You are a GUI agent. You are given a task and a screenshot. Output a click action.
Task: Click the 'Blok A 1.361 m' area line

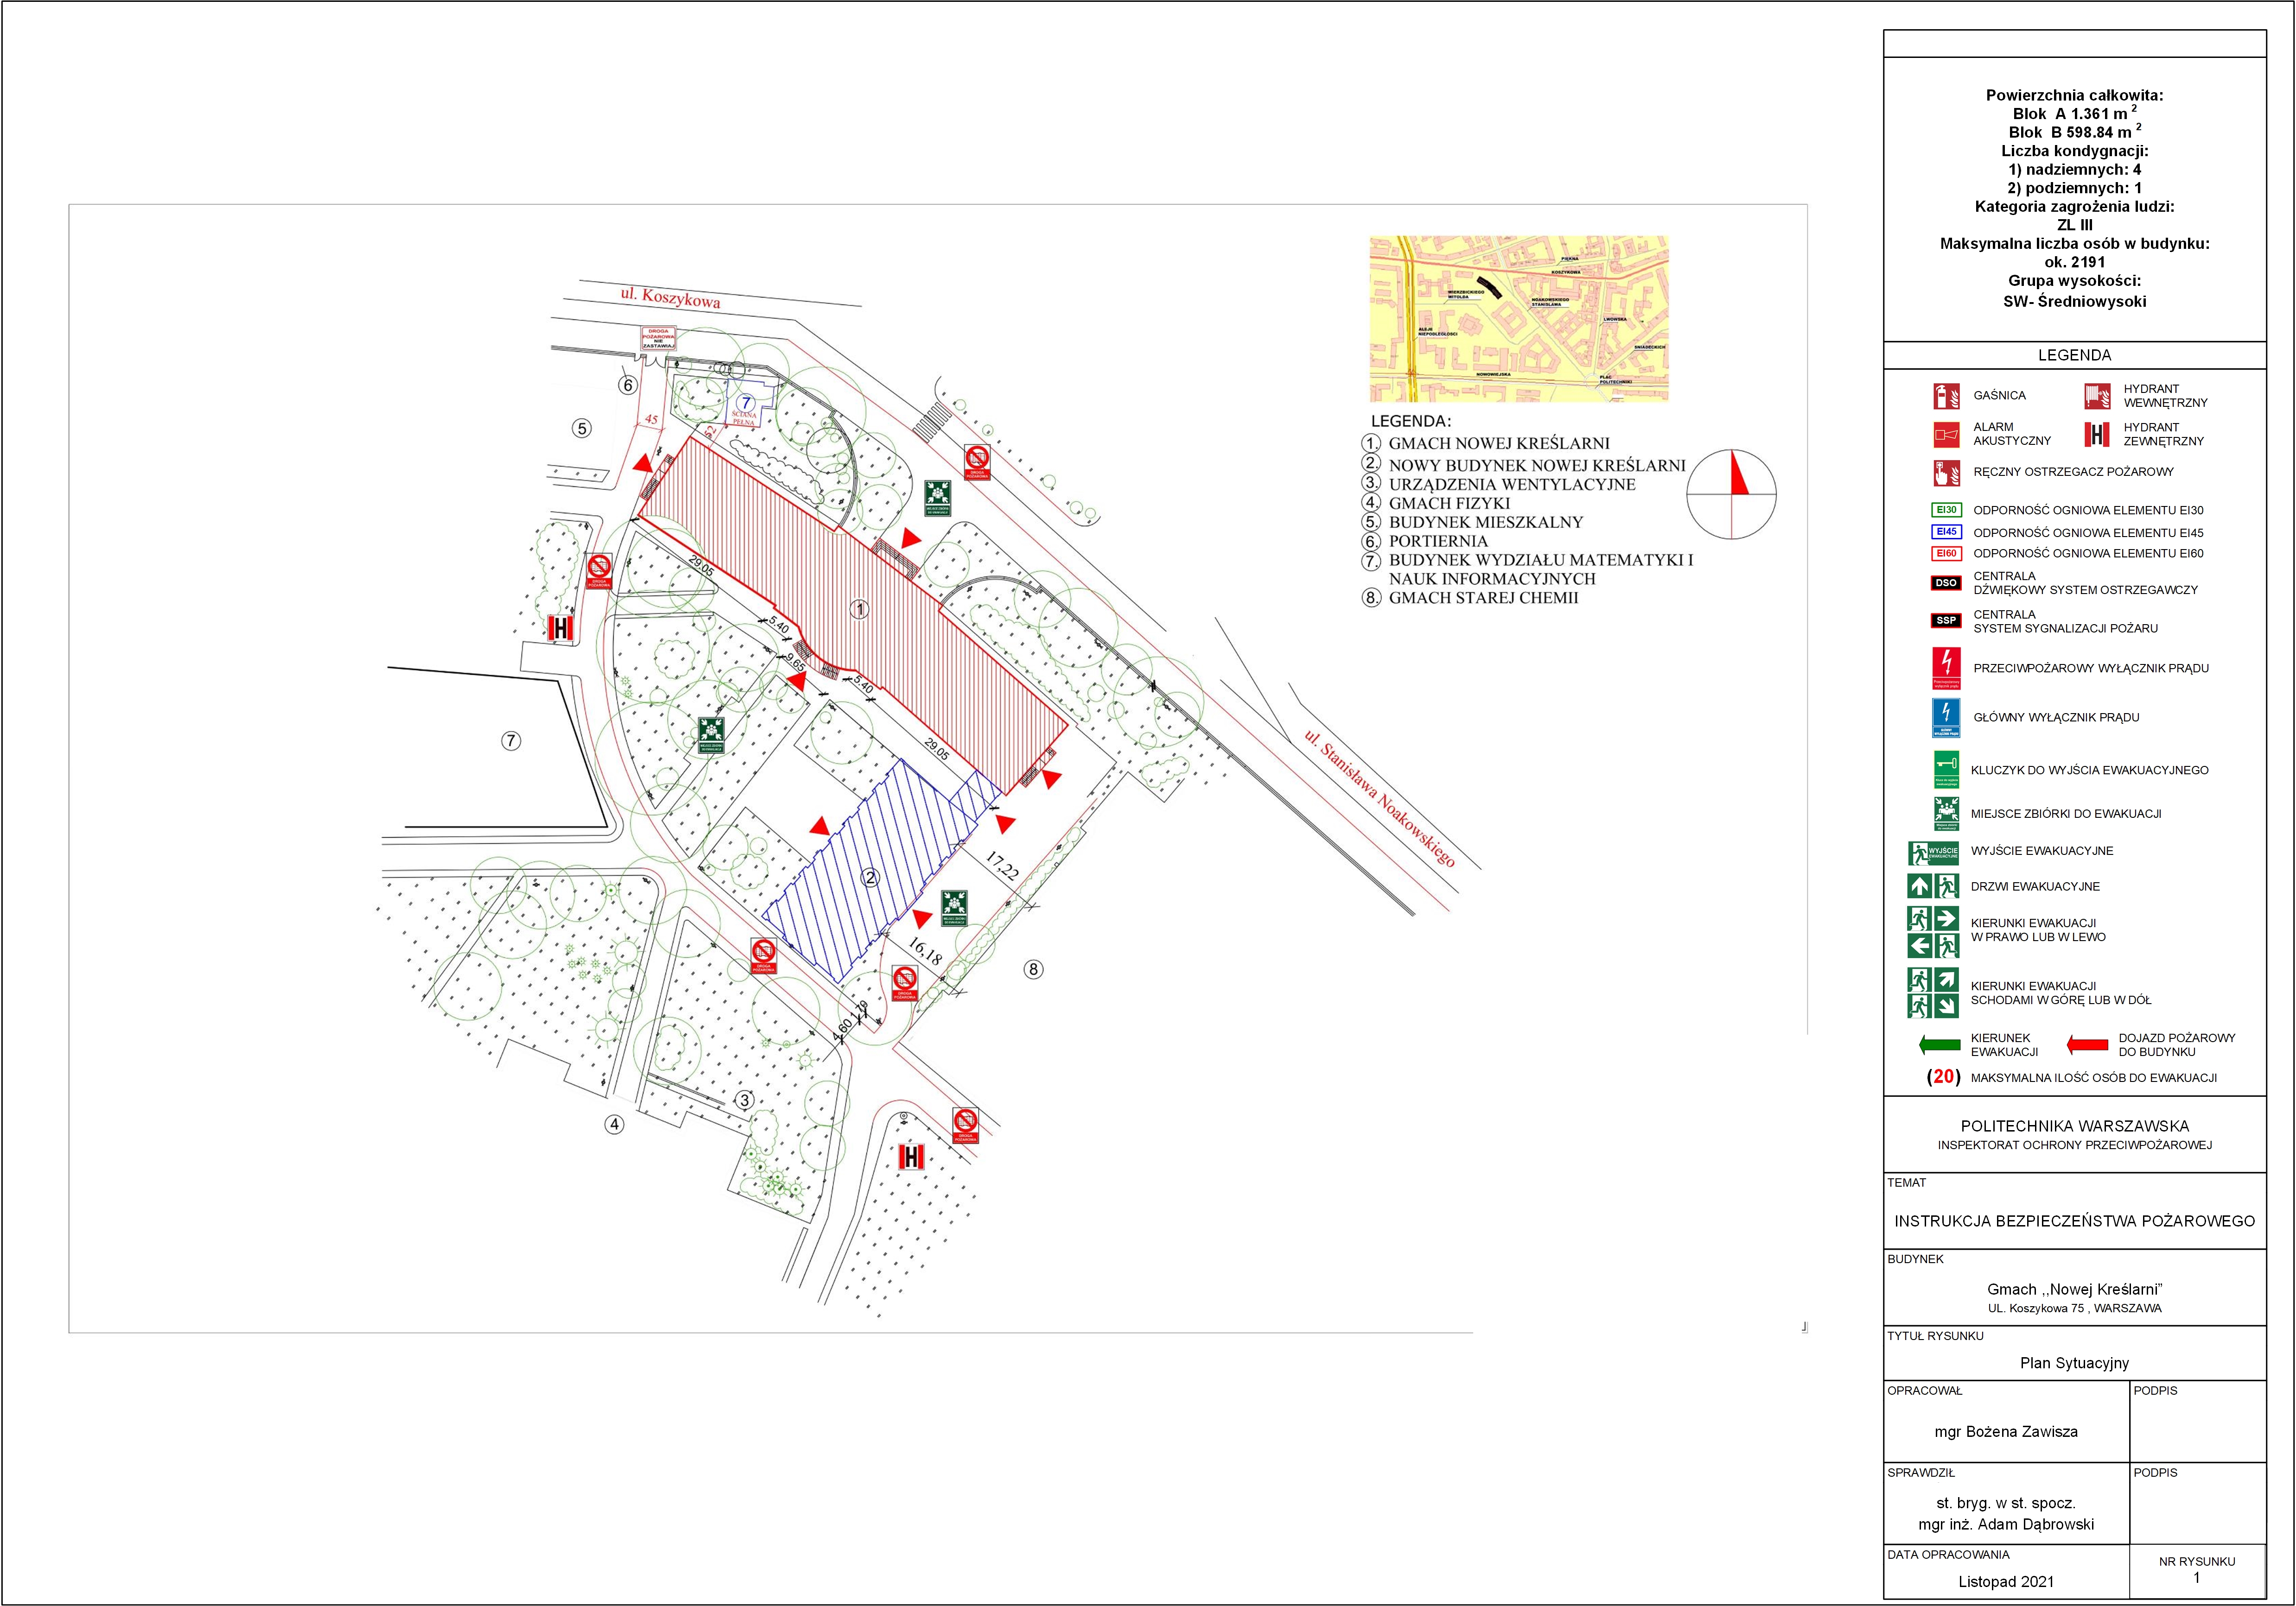[2075, 113]
